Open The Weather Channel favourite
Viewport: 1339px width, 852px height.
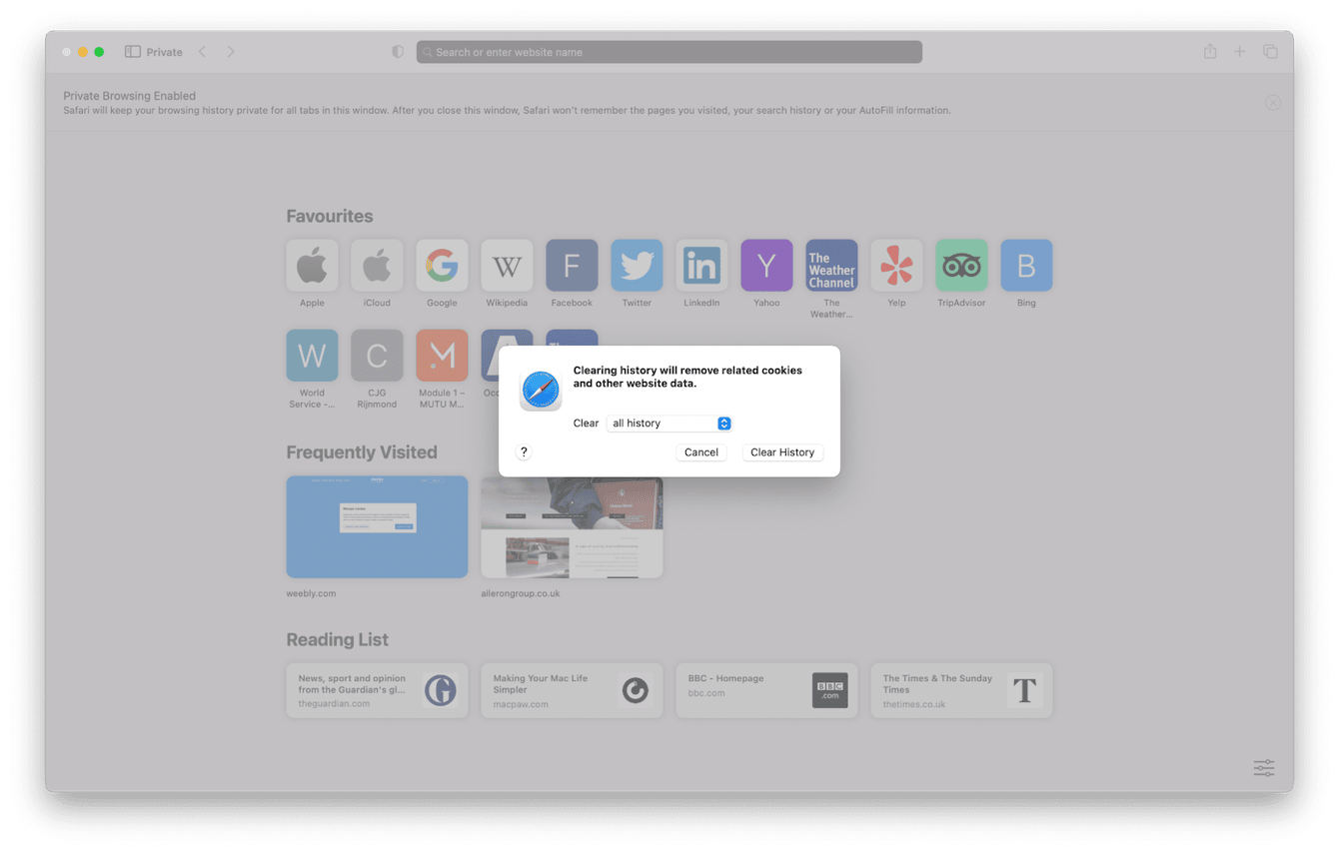click(831, 265)
